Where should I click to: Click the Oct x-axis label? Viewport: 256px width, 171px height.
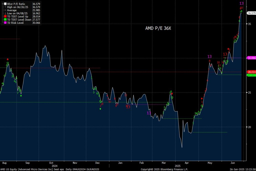pos(51,163)
